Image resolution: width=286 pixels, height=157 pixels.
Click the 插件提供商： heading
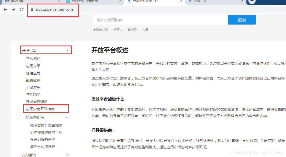pos(104,130)
